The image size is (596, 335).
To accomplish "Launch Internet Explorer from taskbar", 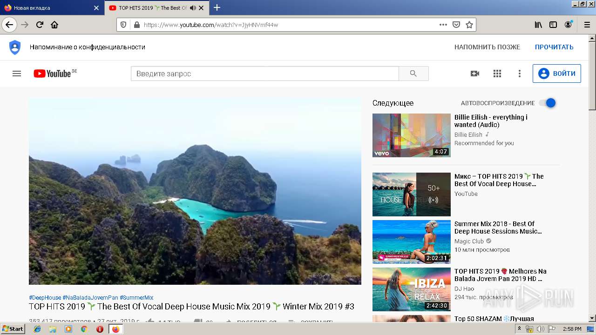I will coord(37,328).
